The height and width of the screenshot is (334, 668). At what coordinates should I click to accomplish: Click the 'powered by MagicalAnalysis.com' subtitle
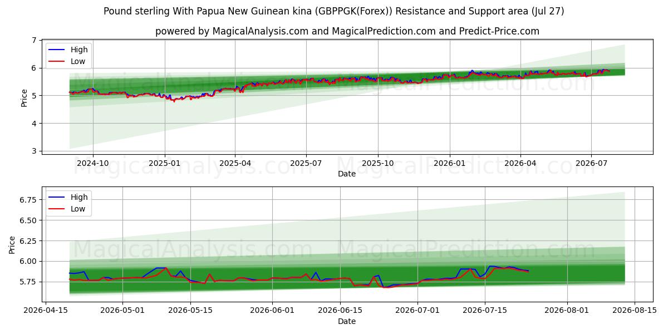(347, 31)
